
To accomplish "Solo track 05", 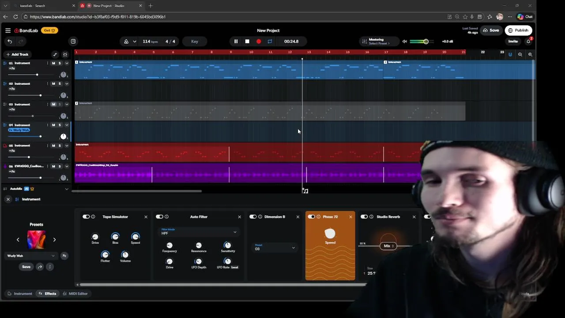I will coord(60,146).
